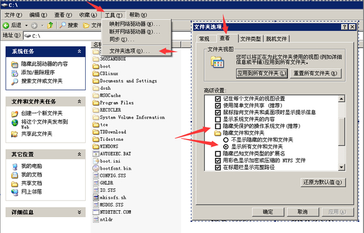Toggle 隐藏受保护的操作系统文件 checkbox
The width and height of the screenshot is (364, 233).
click(218, 126)
